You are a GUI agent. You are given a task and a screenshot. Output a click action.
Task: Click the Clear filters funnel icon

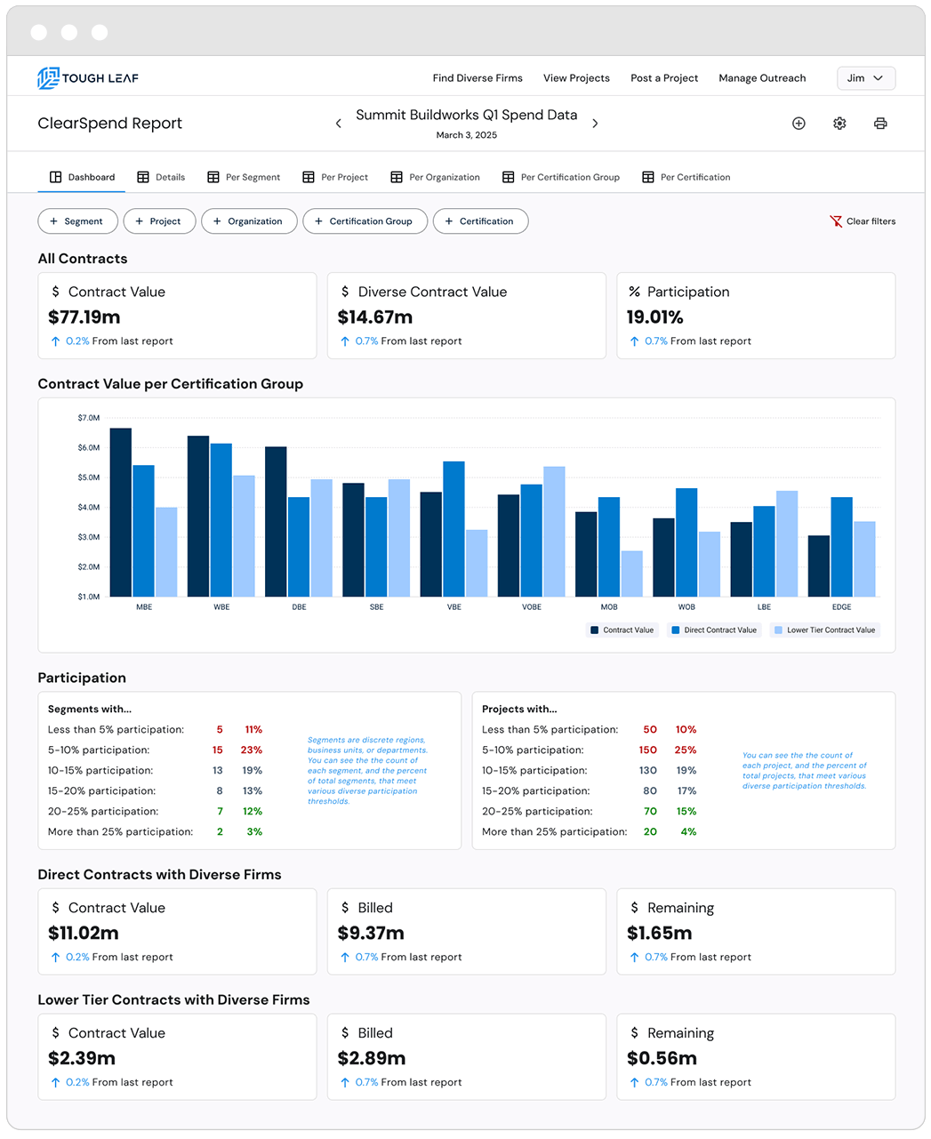[x=836, y=221]
